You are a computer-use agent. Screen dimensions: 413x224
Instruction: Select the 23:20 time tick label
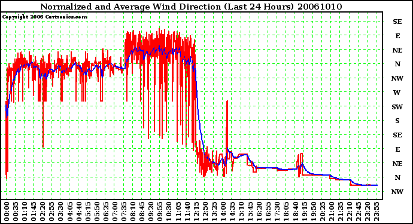pos(368,211)
